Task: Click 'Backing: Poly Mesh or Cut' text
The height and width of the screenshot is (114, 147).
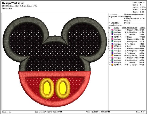Action: [x=134, y=19]
